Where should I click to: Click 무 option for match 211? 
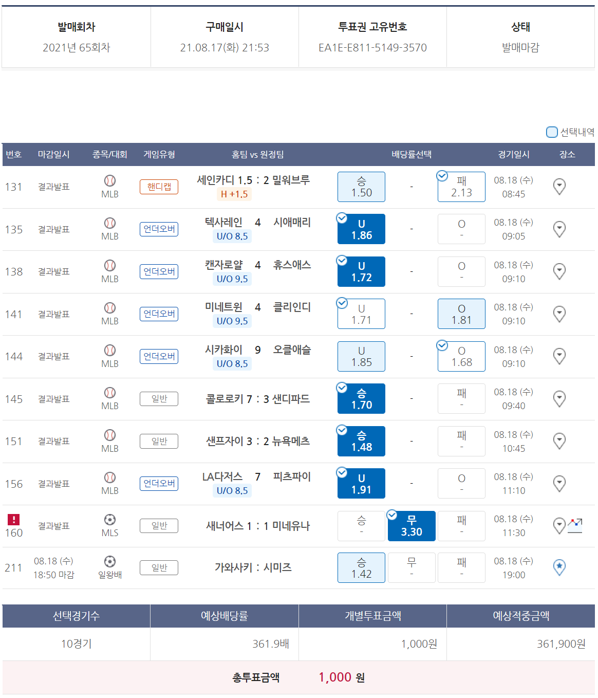click(x=412, y=567)
